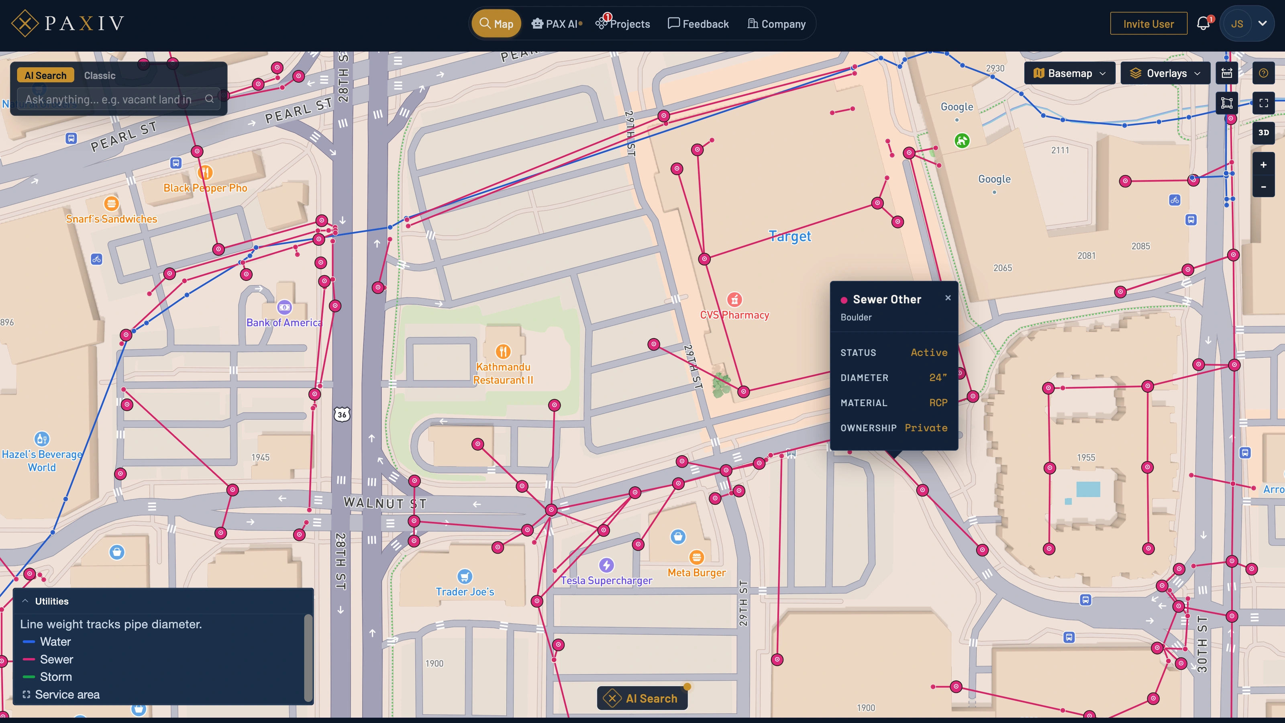Click the Service area legend entry
This screenshot has height=723, width=1285.
click(61, 694)
